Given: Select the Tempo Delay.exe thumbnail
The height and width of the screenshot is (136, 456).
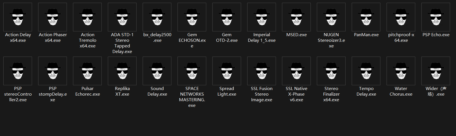Looking at the screenshot, I should [x=366, y=71].
